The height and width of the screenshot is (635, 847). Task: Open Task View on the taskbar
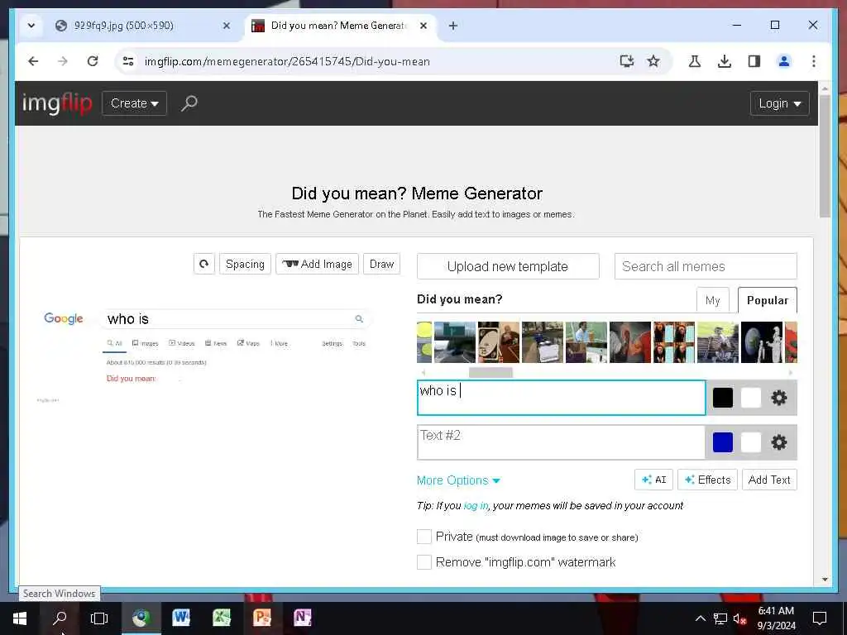click(x=99, y=618)
